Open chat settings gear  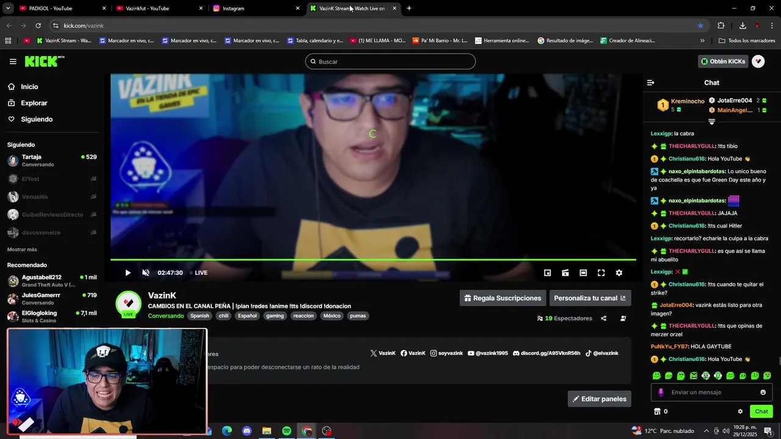coord(740,412)
